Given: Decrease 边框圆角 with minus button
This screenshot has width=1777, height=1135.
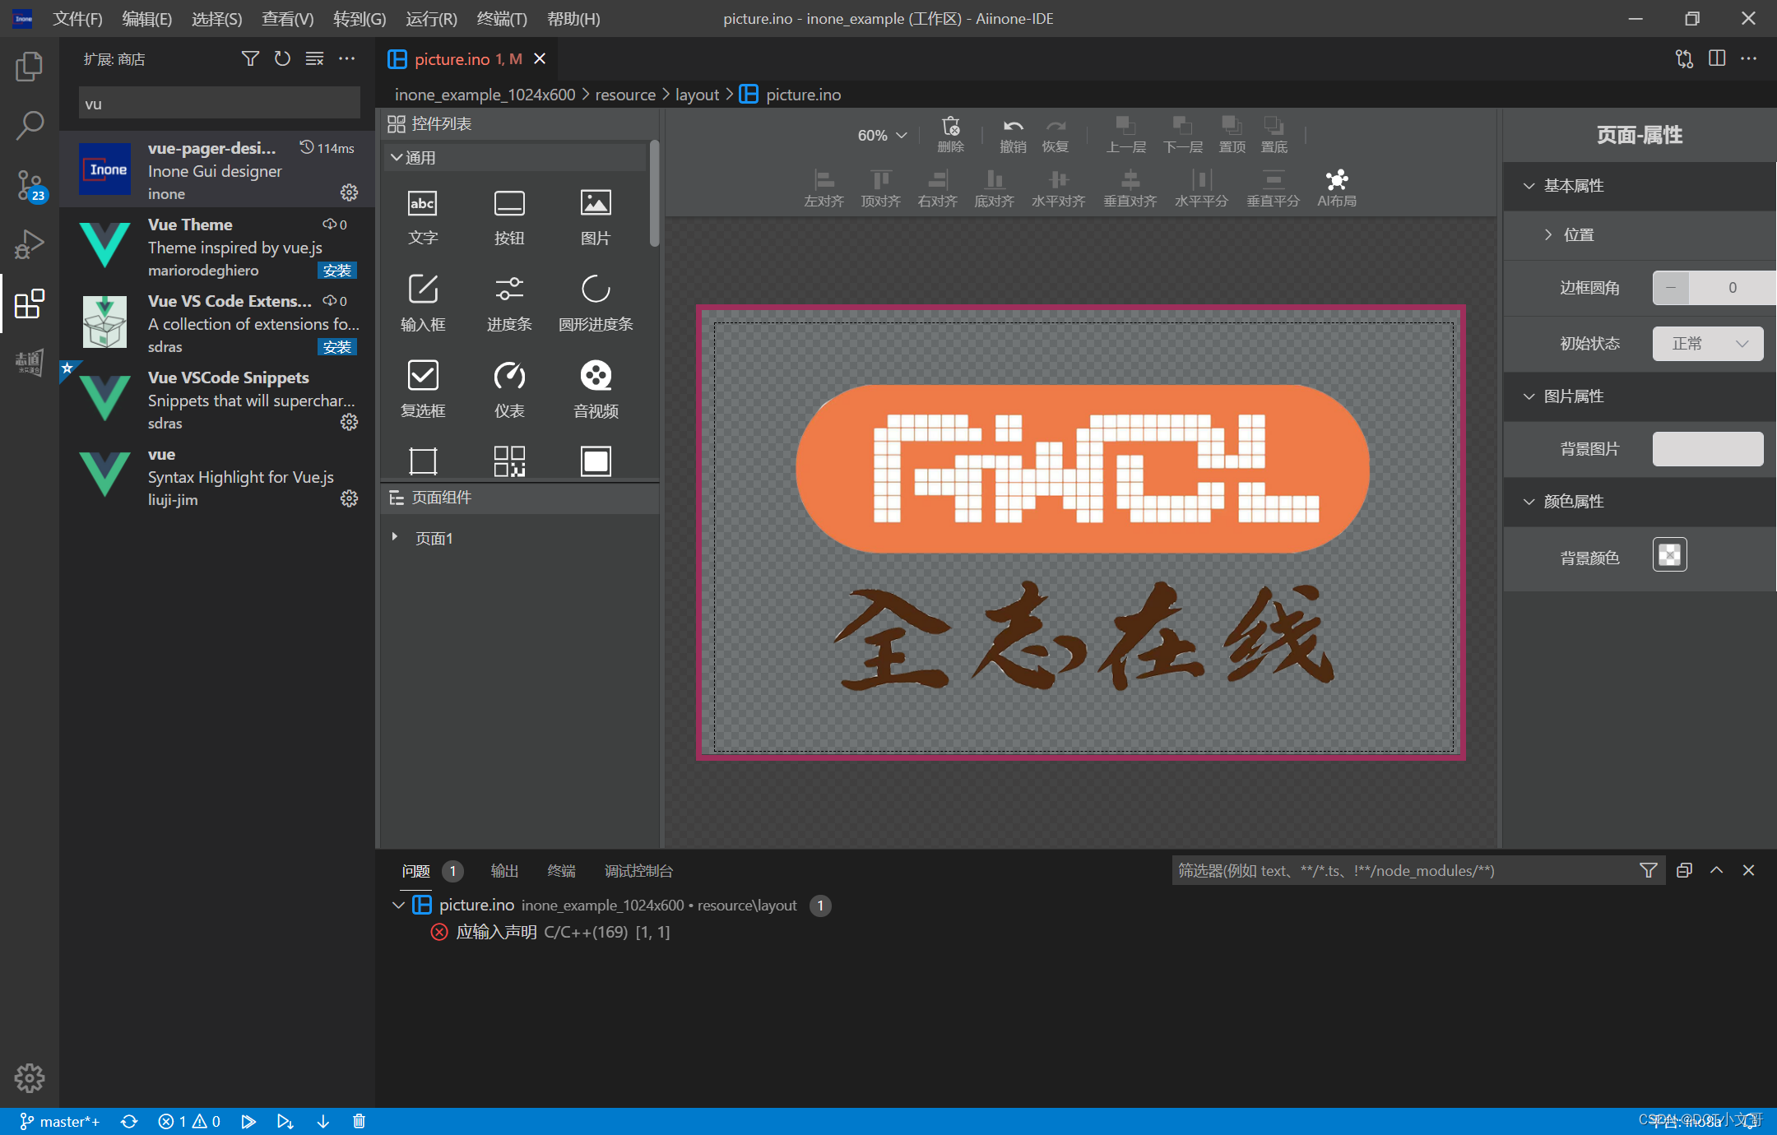Looking at the screenshot, I should click(1671, 288).
